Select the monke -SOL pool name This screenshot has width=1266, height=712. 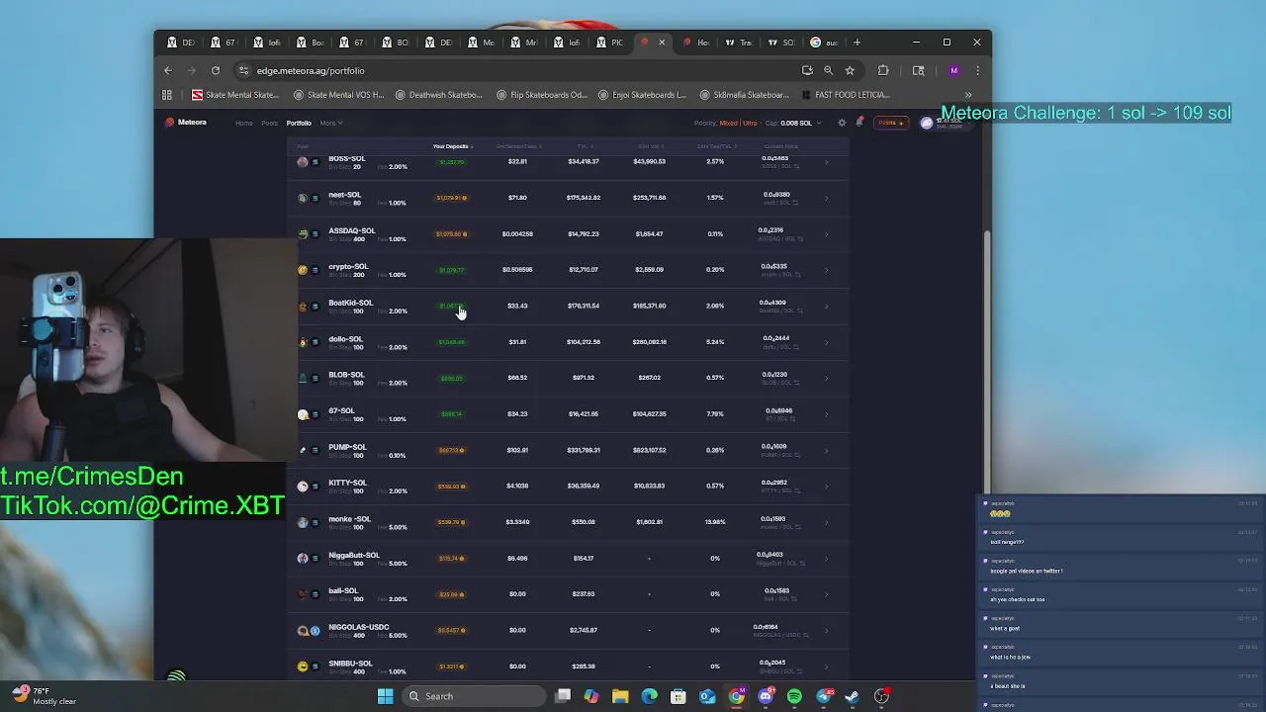[x=349, y=518]
